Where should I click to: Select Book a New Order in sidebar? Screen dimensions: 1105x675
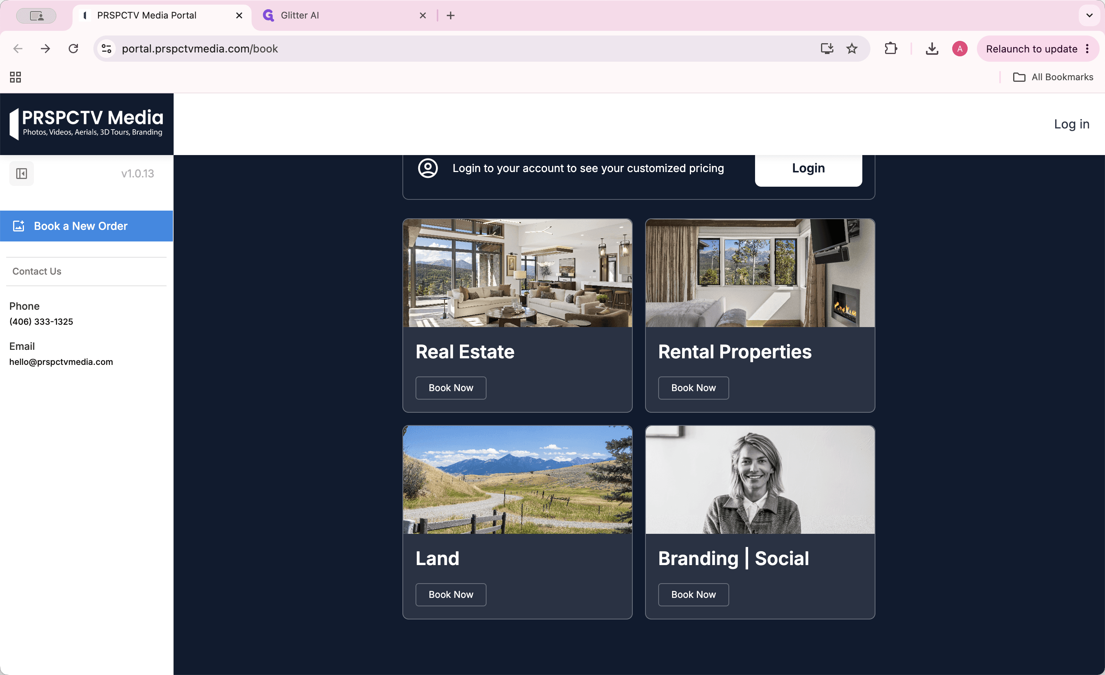(86, 226)
